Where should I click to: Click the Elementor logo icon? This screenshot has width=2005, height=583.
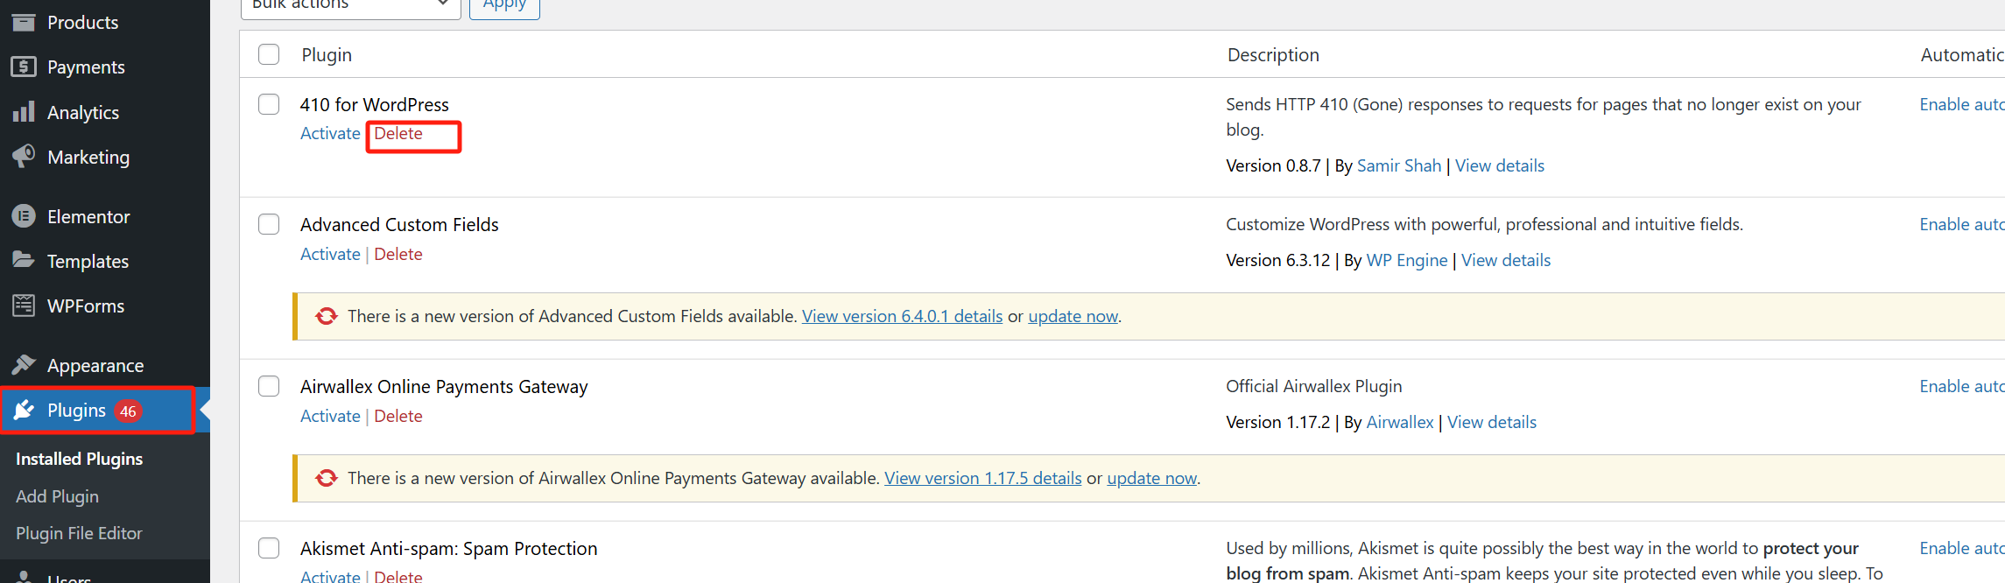click(24, 216)
